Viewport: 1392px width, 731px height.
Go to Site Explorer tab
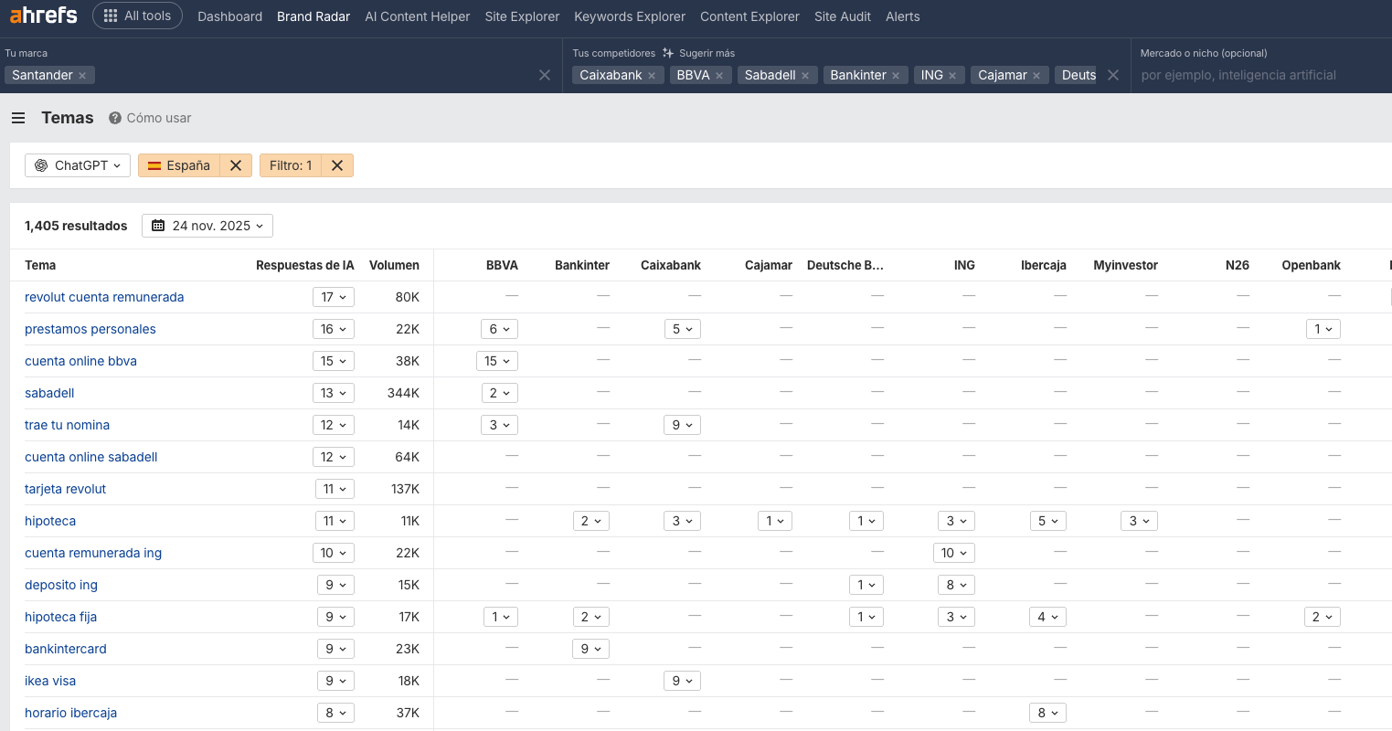pos(522,16)
